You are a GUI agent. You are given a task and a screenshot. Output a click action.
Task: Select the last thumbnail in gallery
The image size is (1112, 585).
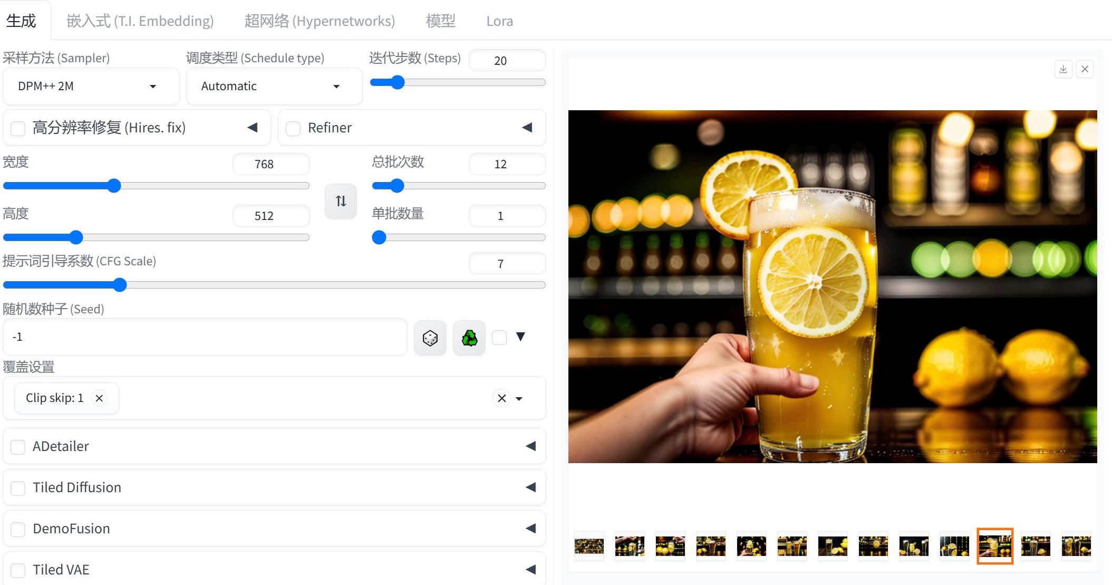click(1076, 546)
